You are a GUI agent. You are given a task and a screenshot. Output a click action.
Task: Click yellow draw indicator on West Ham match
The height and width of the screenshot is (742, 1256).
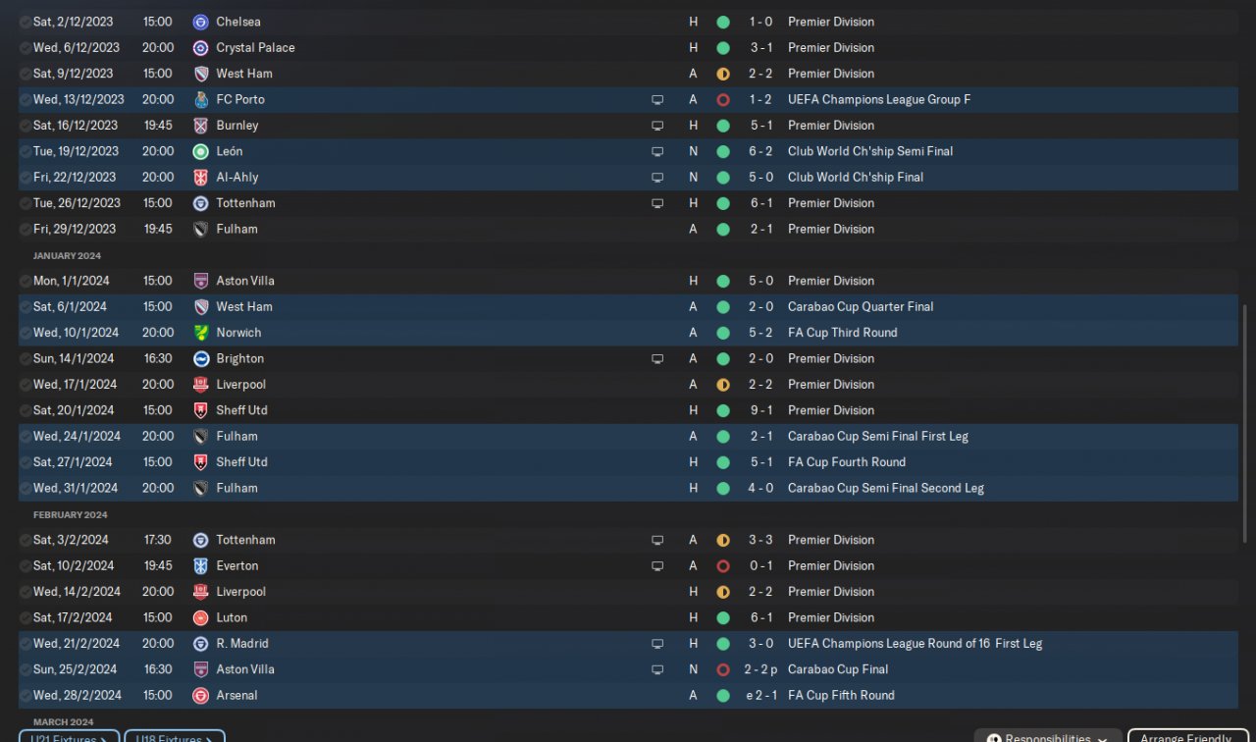tap(723, 74)
